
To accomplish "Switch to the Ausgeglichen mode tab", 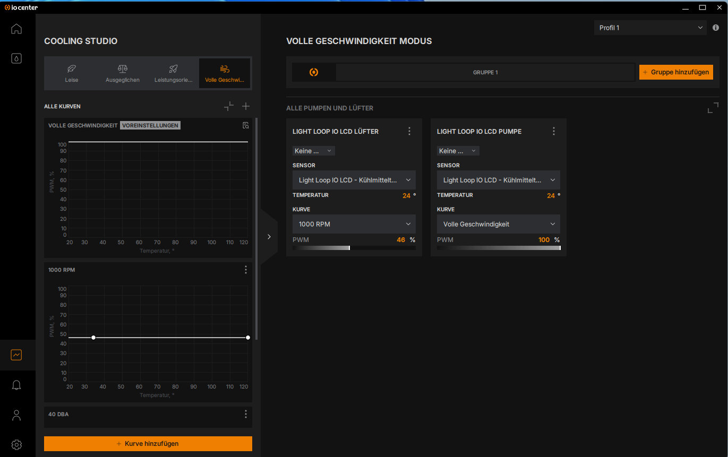I will point(122,73).
